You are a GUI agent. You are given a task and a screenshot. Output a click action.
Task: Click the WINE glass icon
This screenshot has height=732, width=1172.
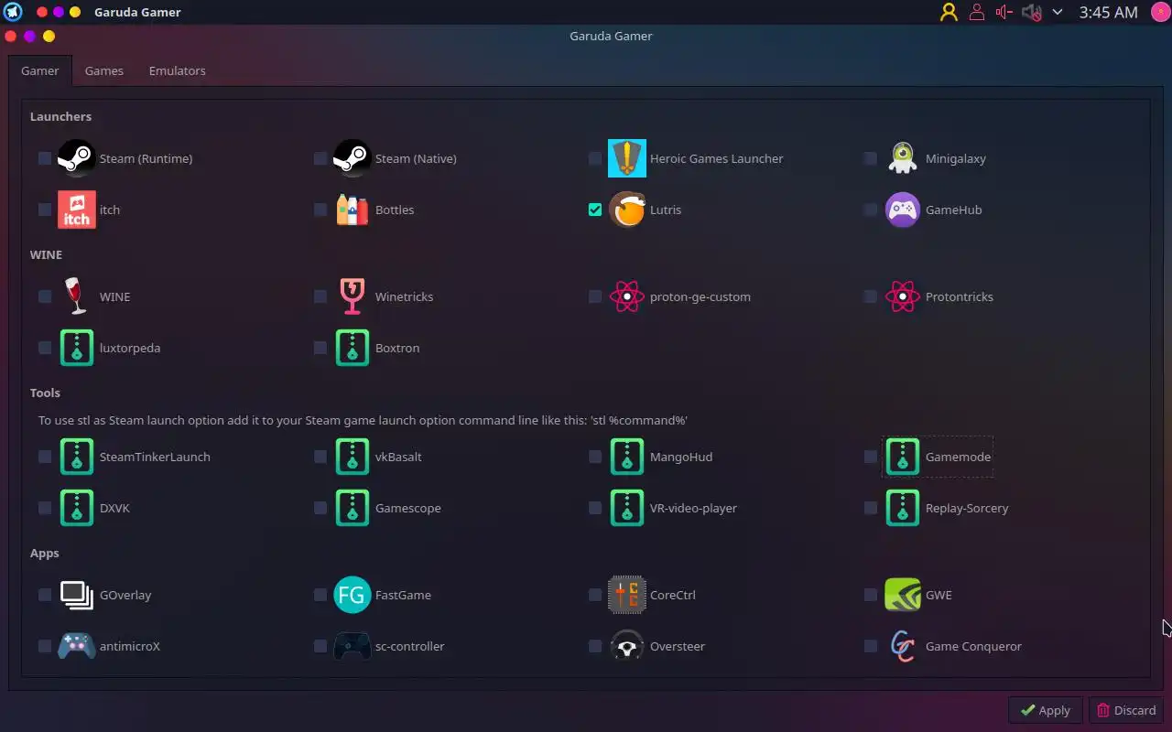pos(76,296)
